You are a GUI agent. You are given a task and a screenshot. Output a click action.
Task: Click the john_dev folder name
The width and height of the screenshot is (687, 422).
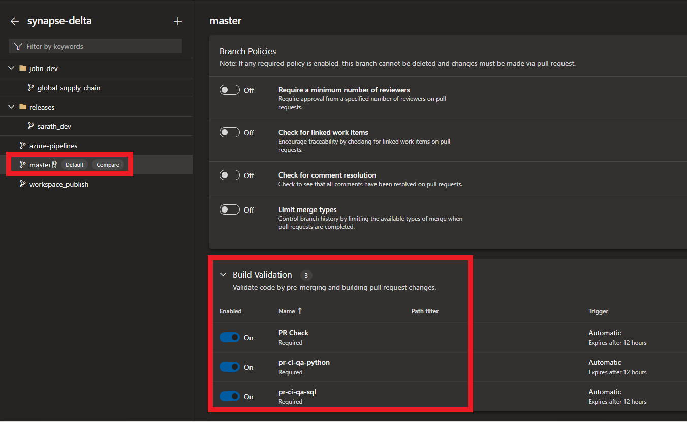[x=44, y=68]
